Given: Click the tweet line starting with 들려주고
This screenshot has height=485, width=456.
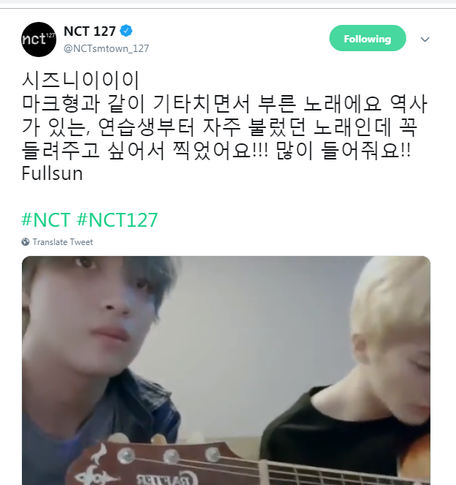Looking at the screenshot, I should [x=216, y=150].
